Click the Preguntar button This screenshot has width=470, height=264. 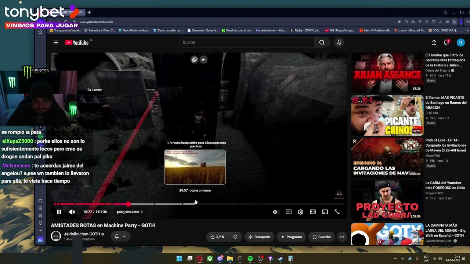click(x=292, y=237)
